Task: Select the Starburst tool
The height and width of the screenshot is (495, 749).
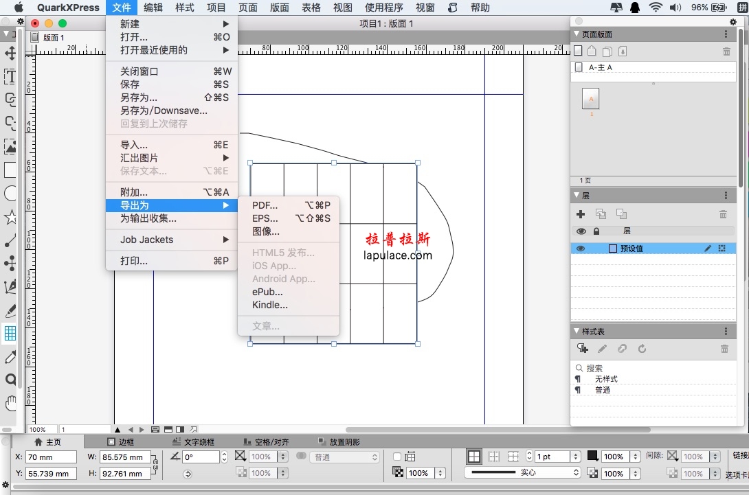Action: coord(10,217)
